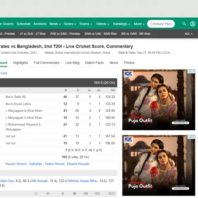Click 'lbw b Sabir Ali' dismissal text
The width and height of the screenshot is (198, 198).
tap(16, 97)
